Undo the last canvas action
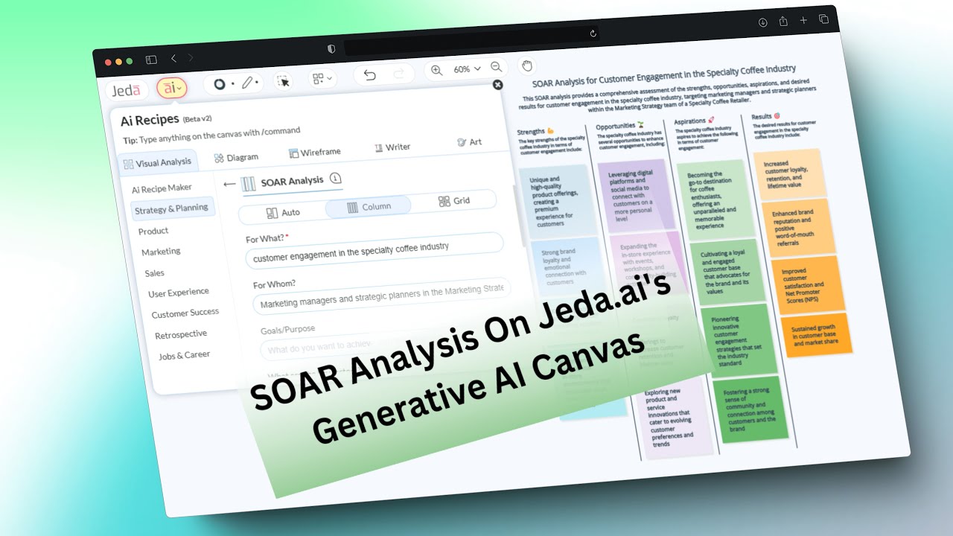 (370, 75)
